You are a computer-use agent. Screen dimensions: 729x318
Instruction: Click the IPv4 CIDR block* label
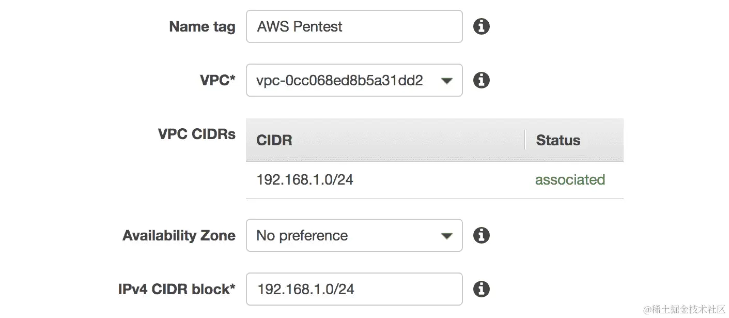tap(177, 289)
